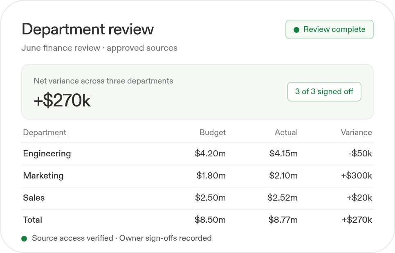This screenshot has height=253, width=395.
Task: Click Engineering variance -$50k
Action: point(360,154)
